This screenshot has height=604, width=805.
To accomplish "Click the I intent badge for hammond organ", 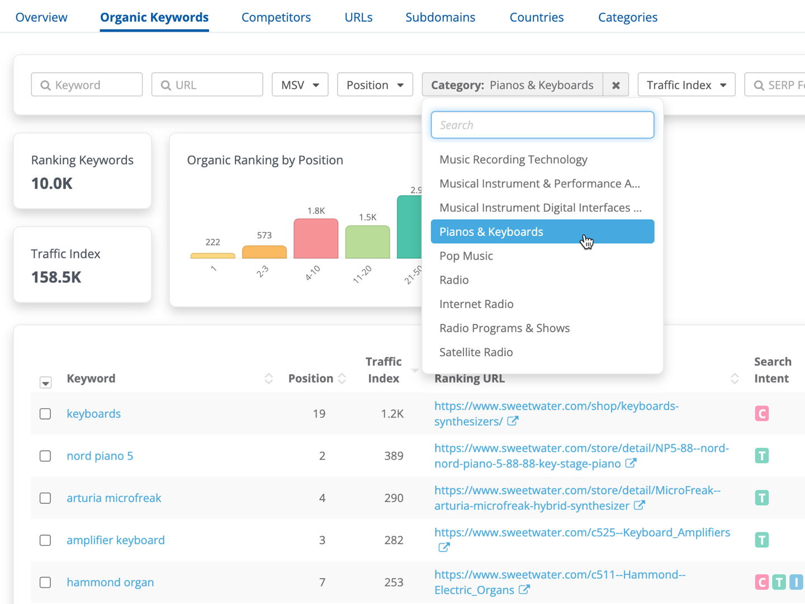I will (796, 582).
